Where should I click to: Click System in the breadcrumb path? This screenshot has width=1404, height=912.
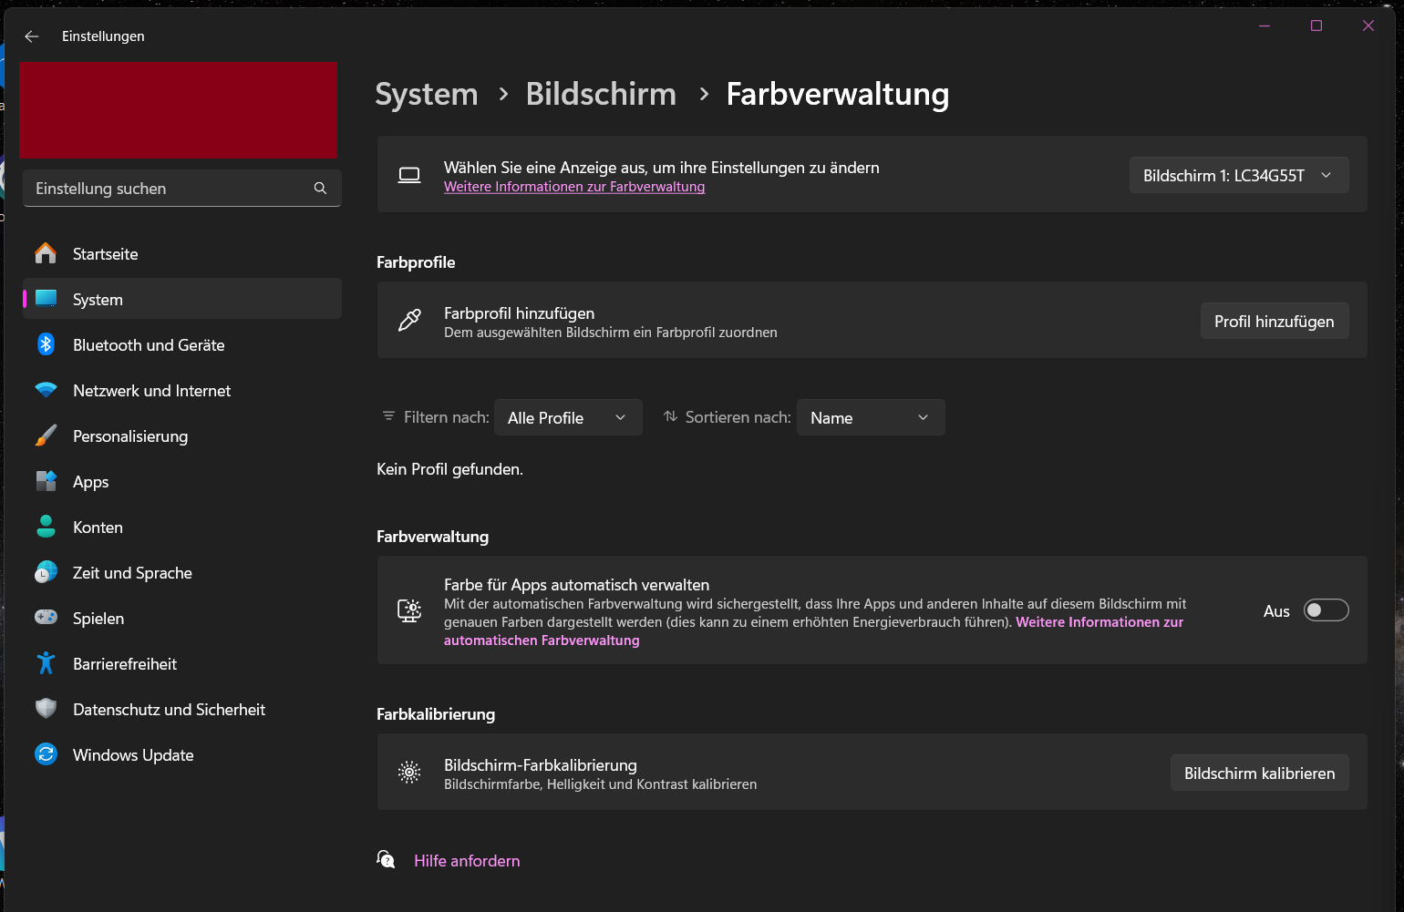click(426, 94)
